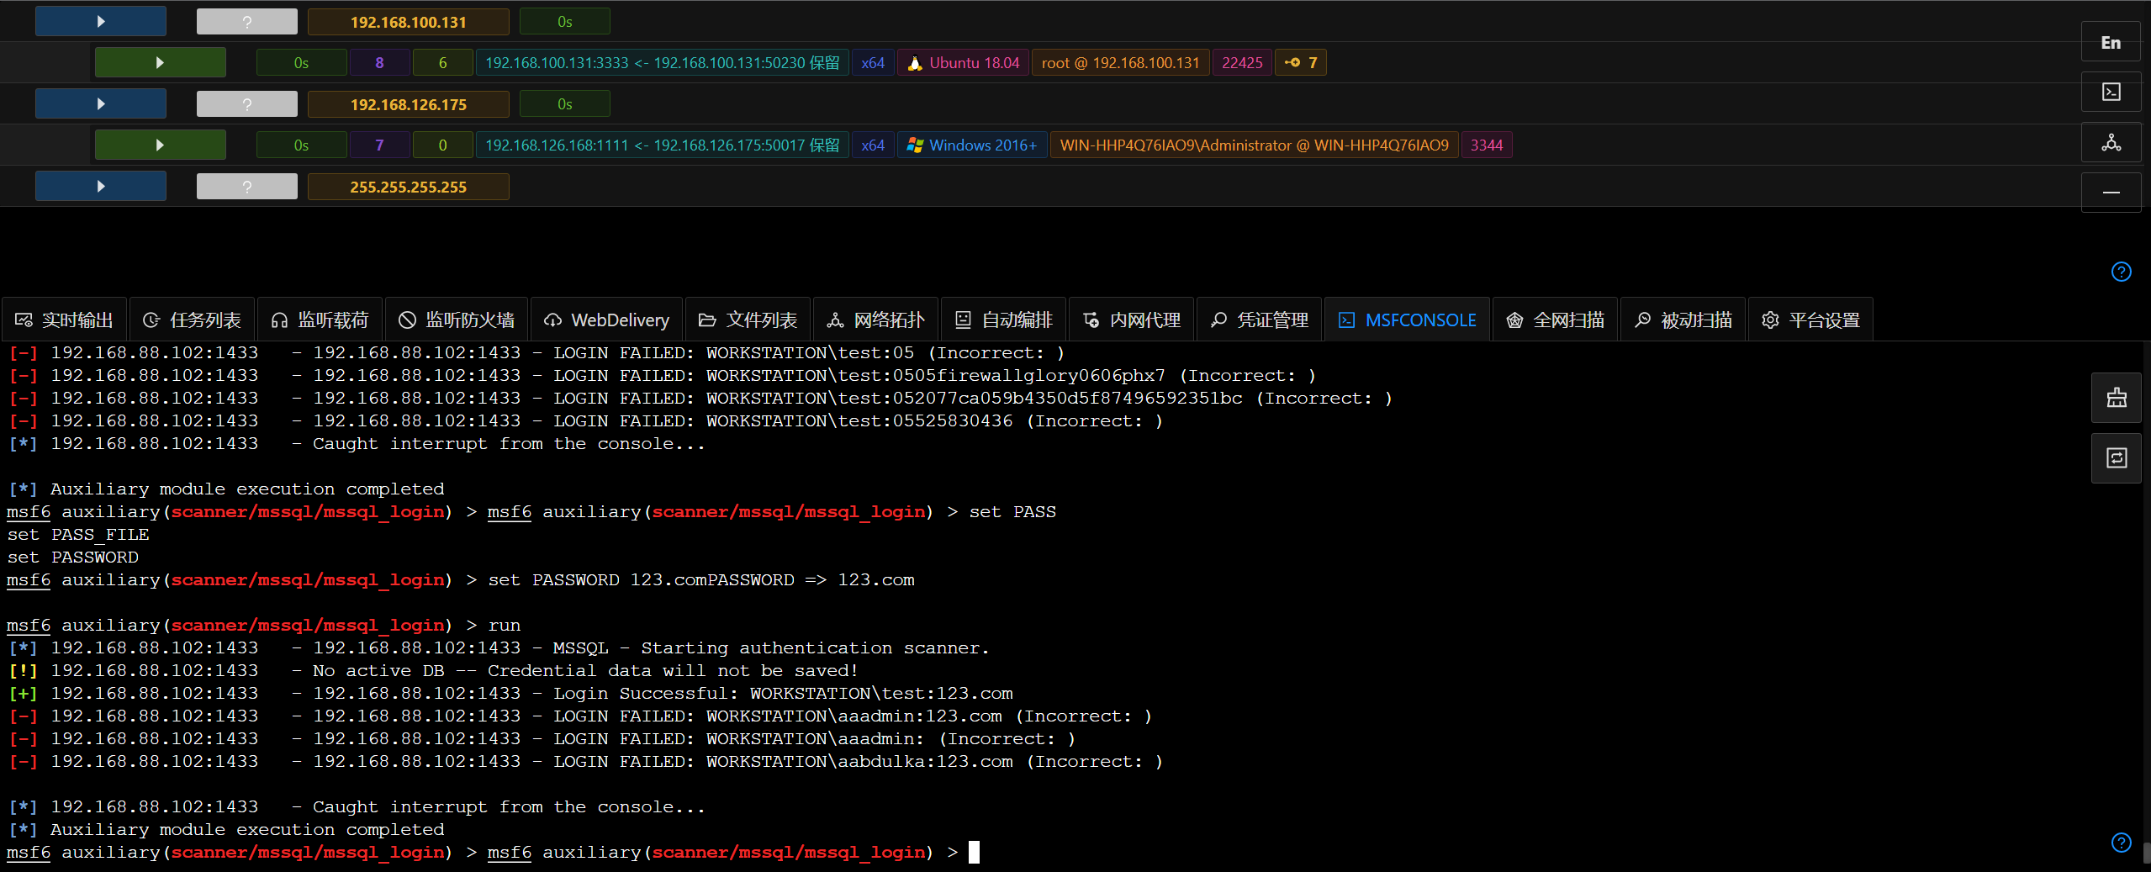Open the 实时输出 tab

point(65,320)
